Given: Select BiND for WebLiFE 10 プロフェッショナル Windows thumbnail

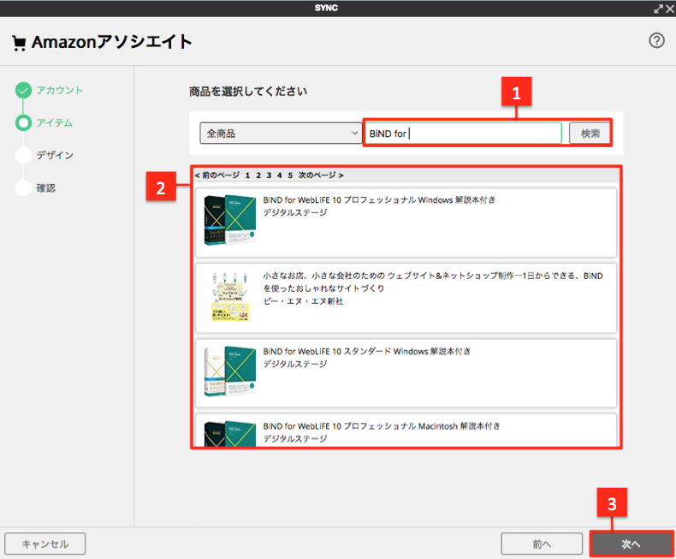Looking at the screenshot, I should click(230, 220).
